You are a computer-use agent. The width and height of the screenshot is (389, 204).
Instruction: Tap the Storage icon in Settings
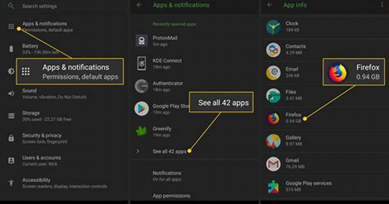pos(11,116)
